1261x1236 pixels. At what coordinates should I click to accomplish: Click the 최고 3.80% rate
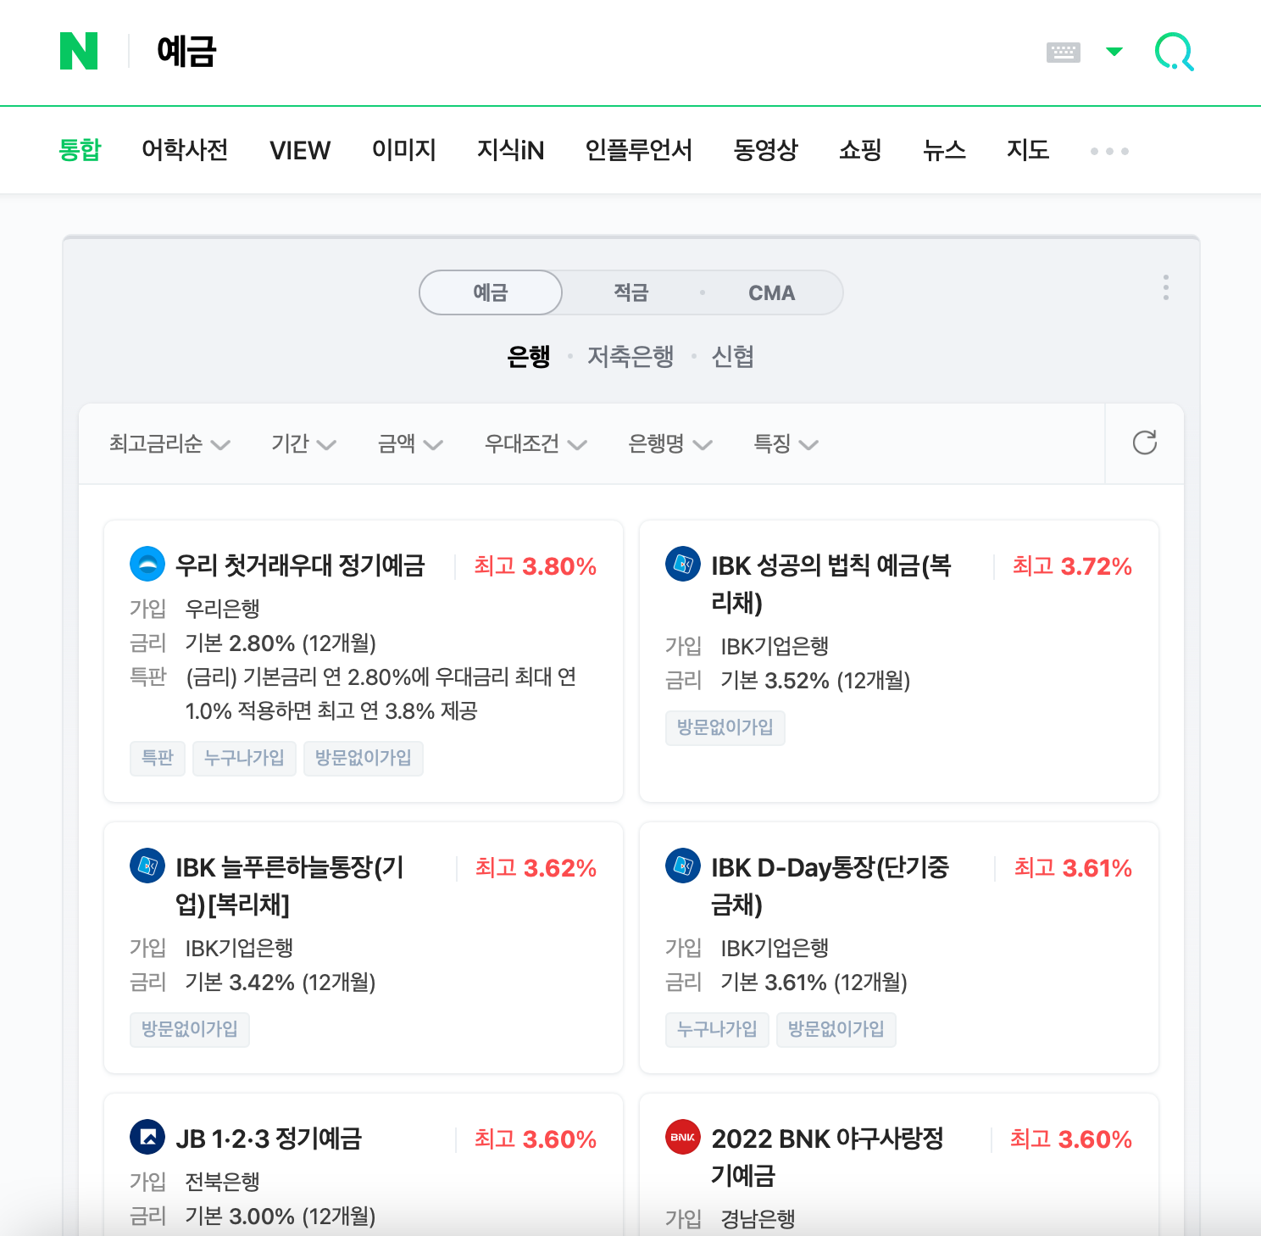(x=535, y=566)
